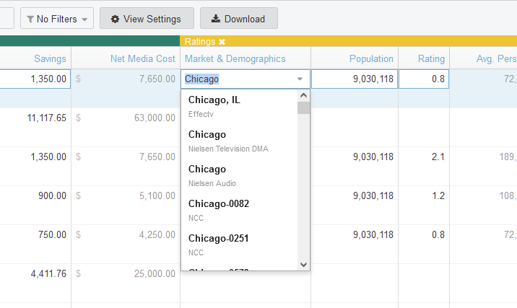Expand the Market & Demographics combo arrow
Screen dimensions: 517x308
tap(300, 79)
